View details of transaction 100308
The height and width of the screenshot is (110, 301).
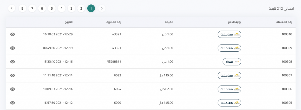coord(12,62)
